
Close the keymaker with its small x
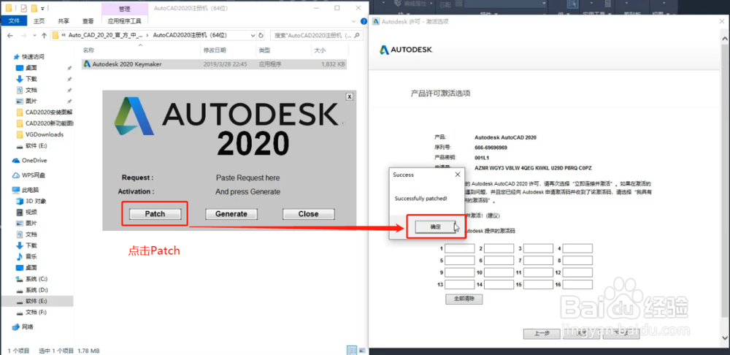coord(349,96)
